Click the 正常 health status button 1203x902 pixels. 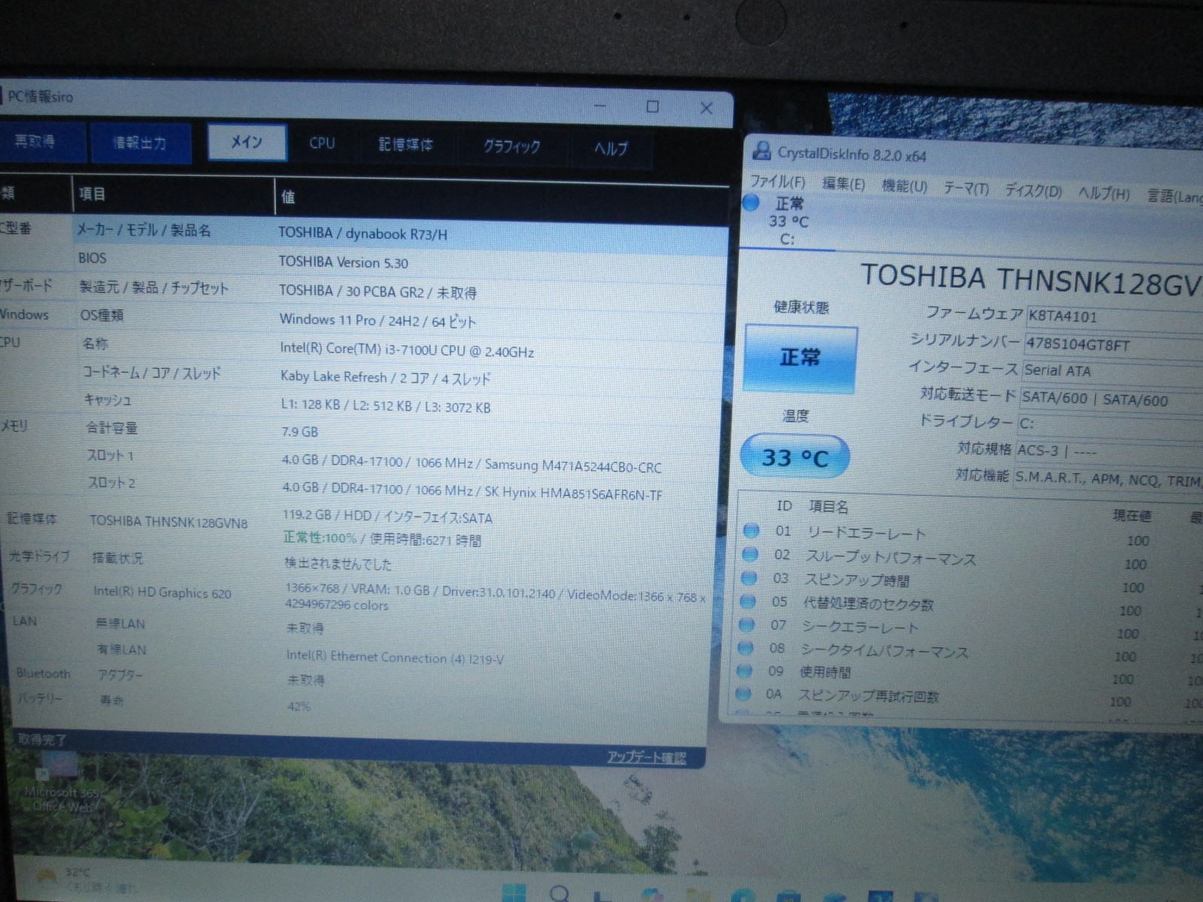(800, 358)
